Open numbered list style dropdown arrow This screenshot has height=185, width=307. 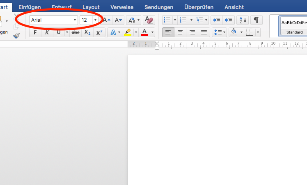pyautogui.click(x=192, y=20)
